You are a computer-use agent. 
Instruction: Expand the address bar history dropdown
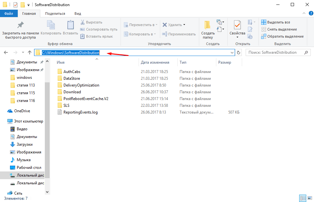coord(232,53)
